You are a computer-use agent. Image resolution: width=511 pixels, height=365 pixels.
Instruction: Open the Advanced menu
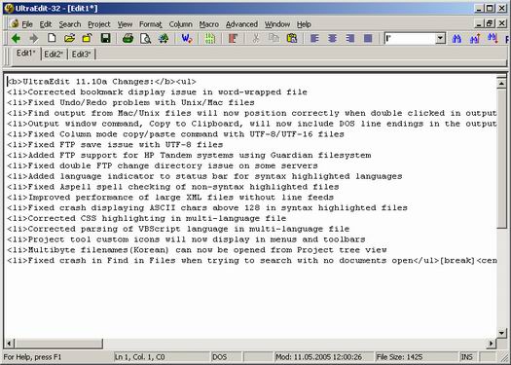pyautogui.click(x=241, y=24)
